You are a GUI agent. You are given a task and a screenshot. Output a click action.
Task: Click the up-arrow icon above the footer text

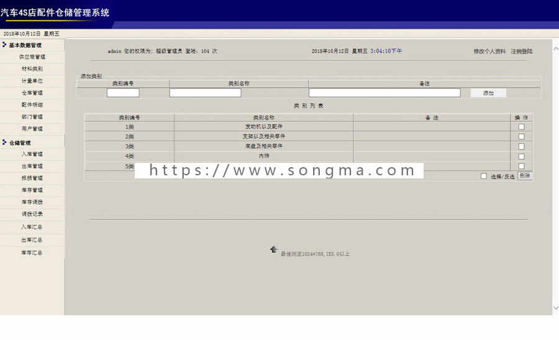point(273,249)
